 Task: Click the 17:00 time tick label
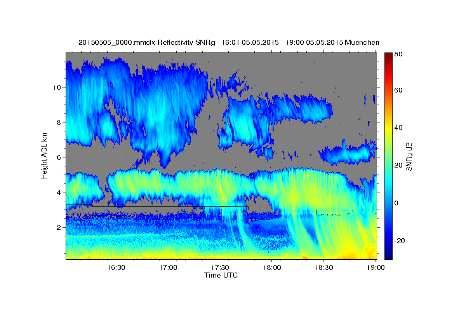[168, 267]
